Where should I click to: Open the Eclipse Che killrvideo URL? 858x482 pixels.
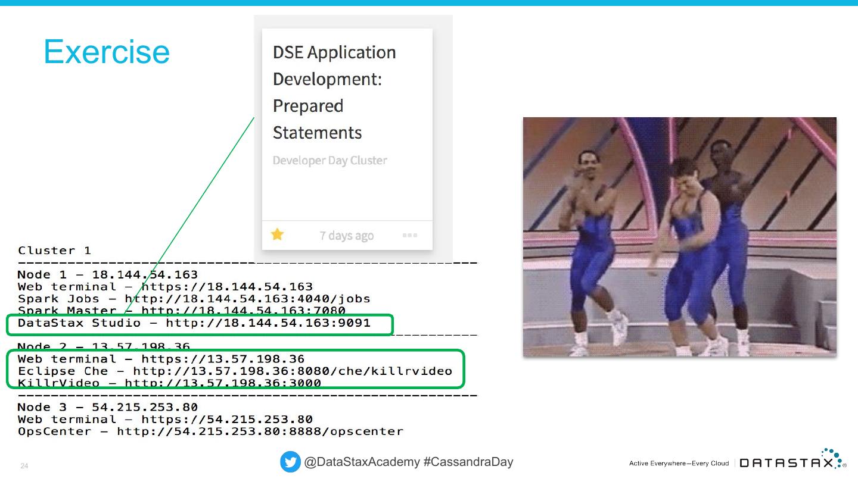tap(292, 371)
